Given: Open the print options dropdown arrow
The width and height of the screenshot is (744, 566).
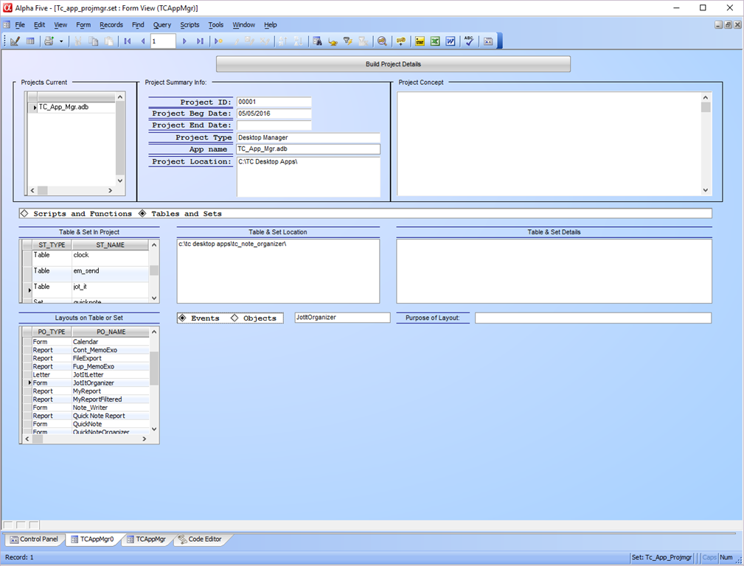Looking at the screenshot, I should 61,41.
